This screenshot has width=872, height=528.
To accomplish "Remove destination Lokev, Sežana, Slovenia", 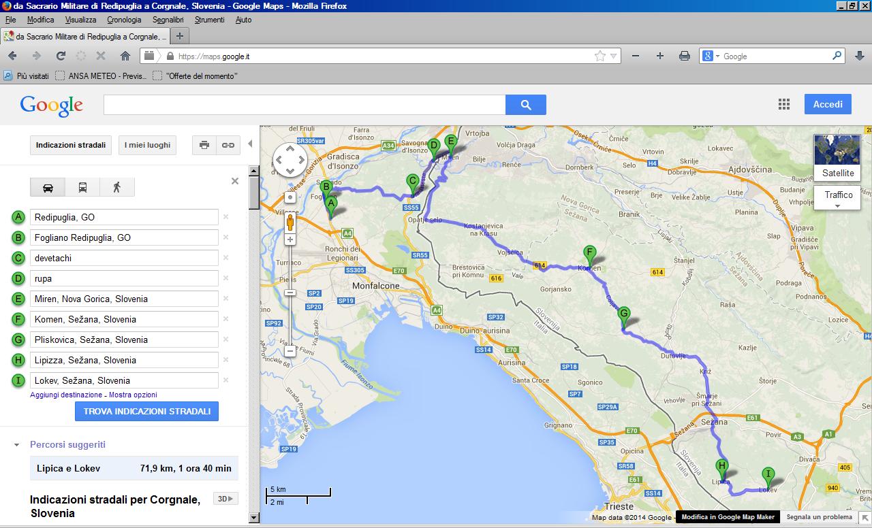I will tap(225, 380).
